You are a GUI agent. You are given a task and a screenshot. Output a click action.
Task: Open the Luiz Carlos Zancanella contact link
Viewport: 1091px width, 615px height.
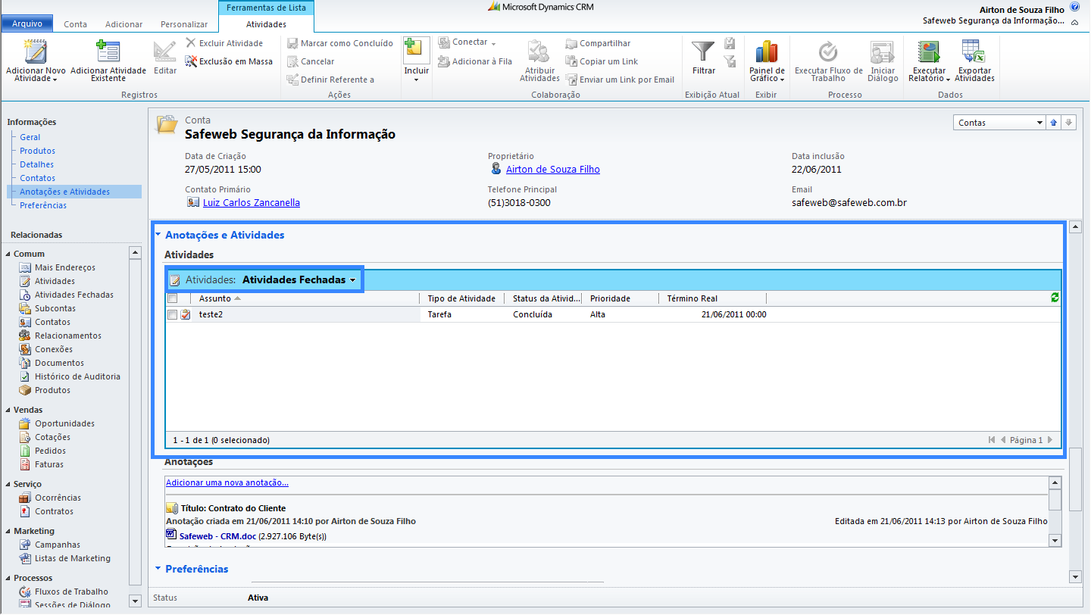tap(252, 203)
